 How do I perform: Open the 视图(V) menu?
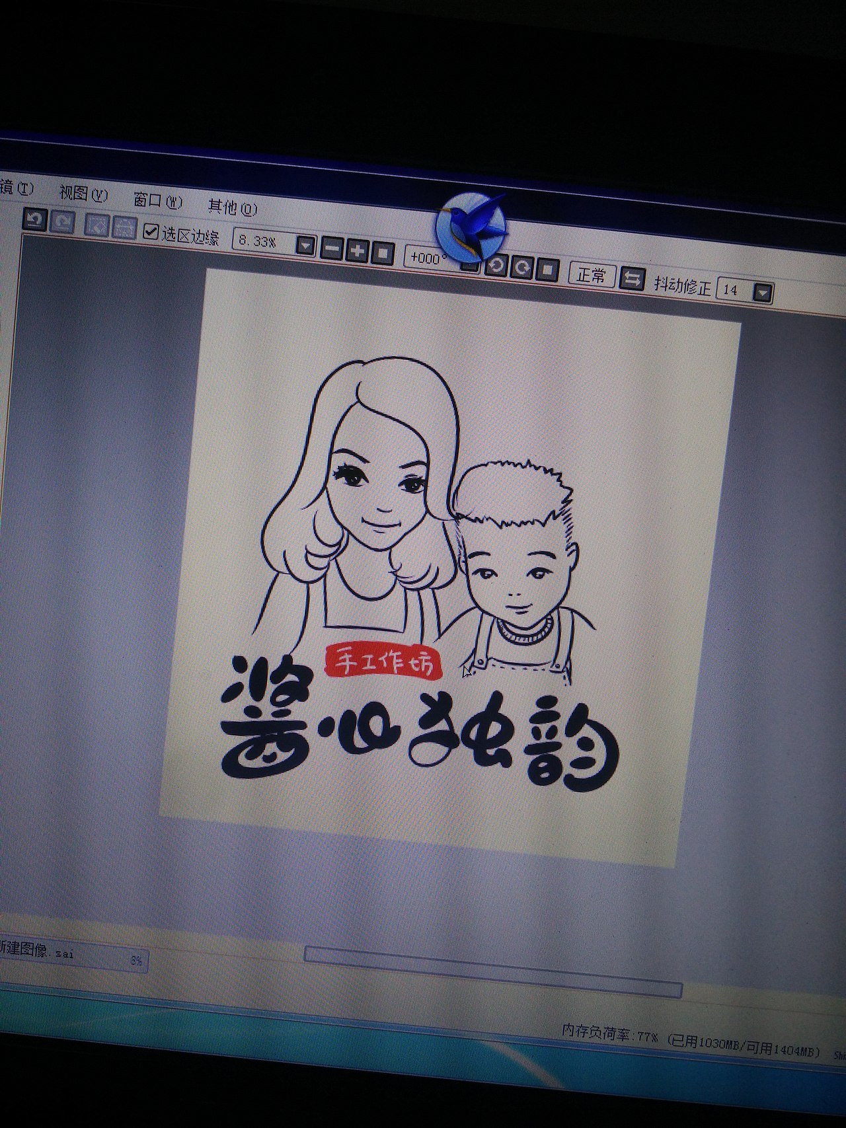click(83, 193)
